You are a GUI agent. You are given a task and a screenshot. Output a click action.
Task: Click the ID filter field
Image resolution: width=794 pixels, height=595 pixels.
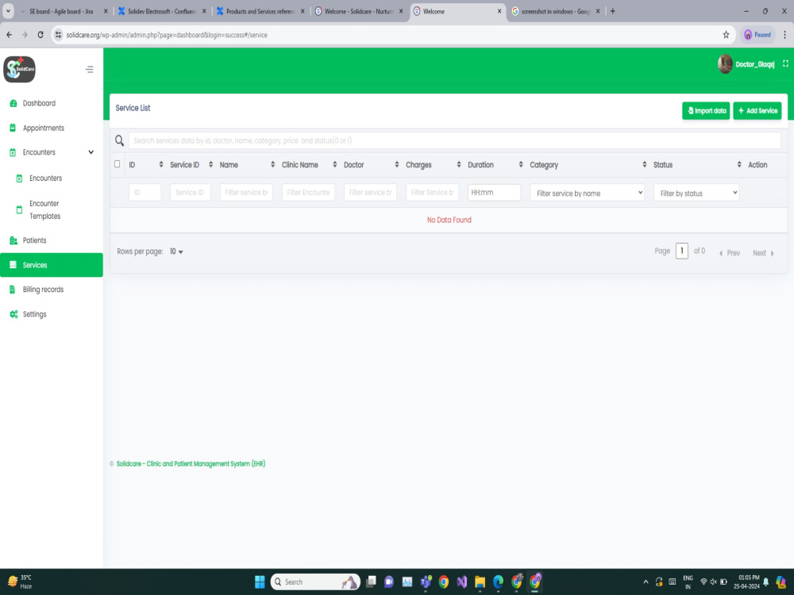[x=145, y=192]
